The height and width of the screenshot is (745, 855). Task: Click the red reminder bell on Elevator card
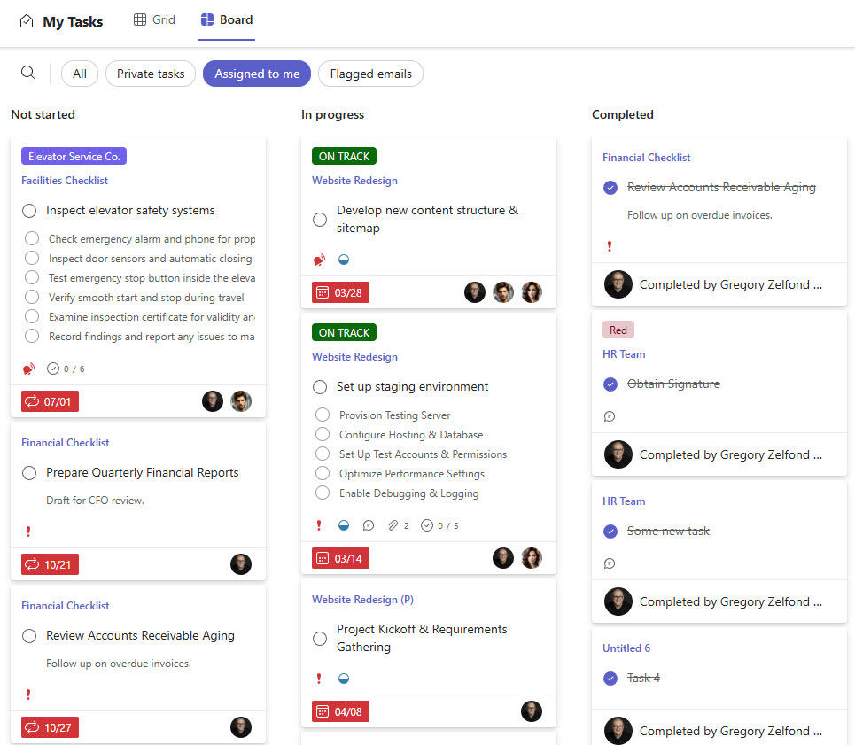tap(28, 369)
